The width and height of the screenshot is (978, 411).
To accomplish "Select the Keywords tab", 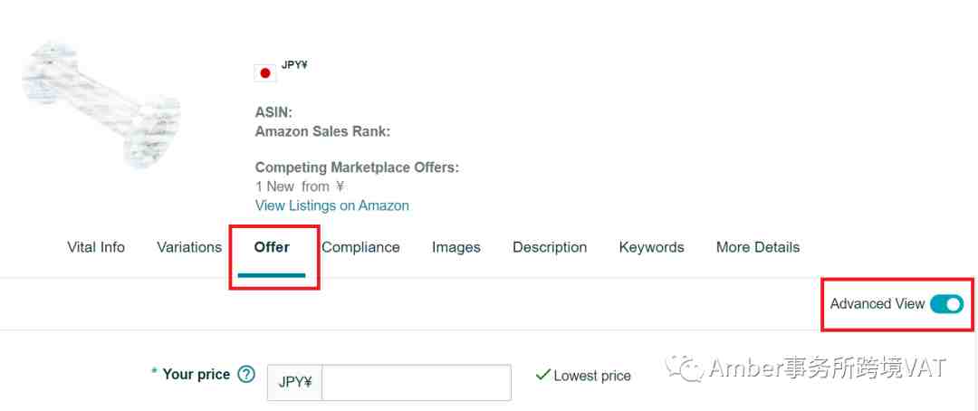I will tap(652, 247).
